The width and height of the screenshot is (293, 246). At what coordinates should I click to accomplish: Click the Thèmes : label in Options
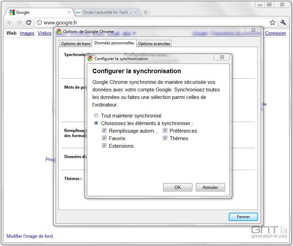[73, 179]
